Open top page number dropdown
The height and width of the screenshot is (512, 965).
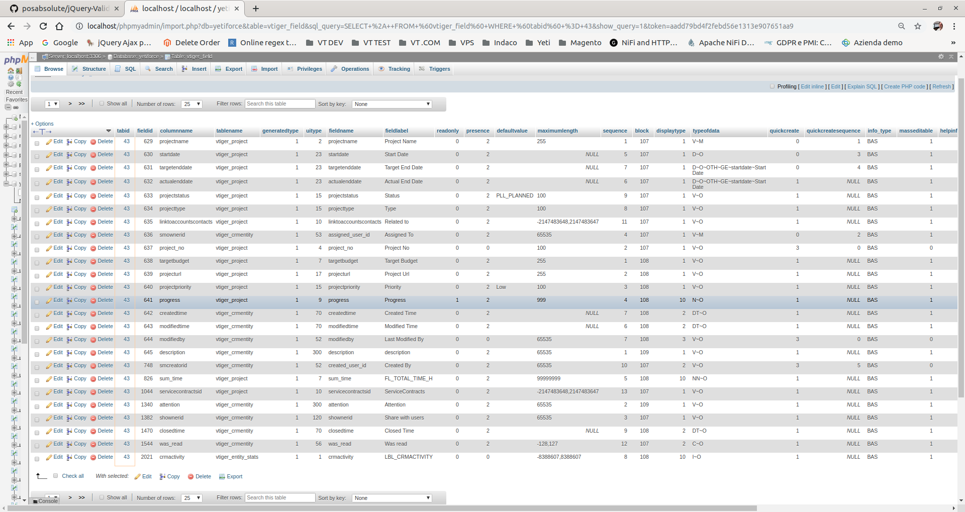[x=52, y=104]
